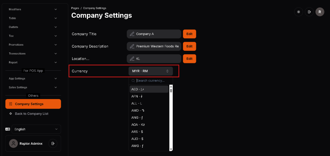Viewport: 330px width, 156px height.
Task: Click the language icon beside English
Action: click(x=8, y=129)
